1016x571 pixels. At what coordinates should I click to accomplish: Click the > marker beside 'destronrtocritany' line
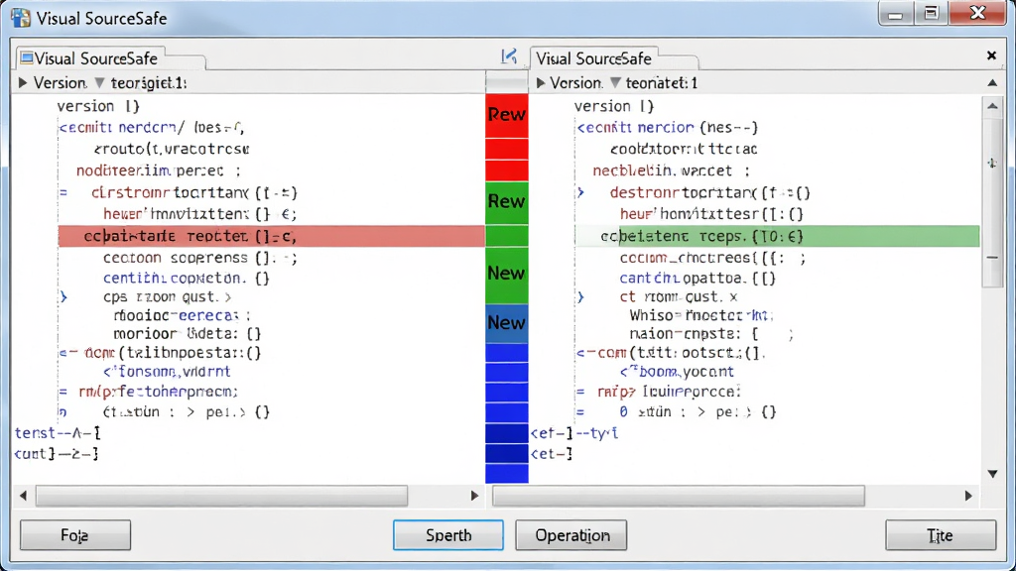(580, 193)
